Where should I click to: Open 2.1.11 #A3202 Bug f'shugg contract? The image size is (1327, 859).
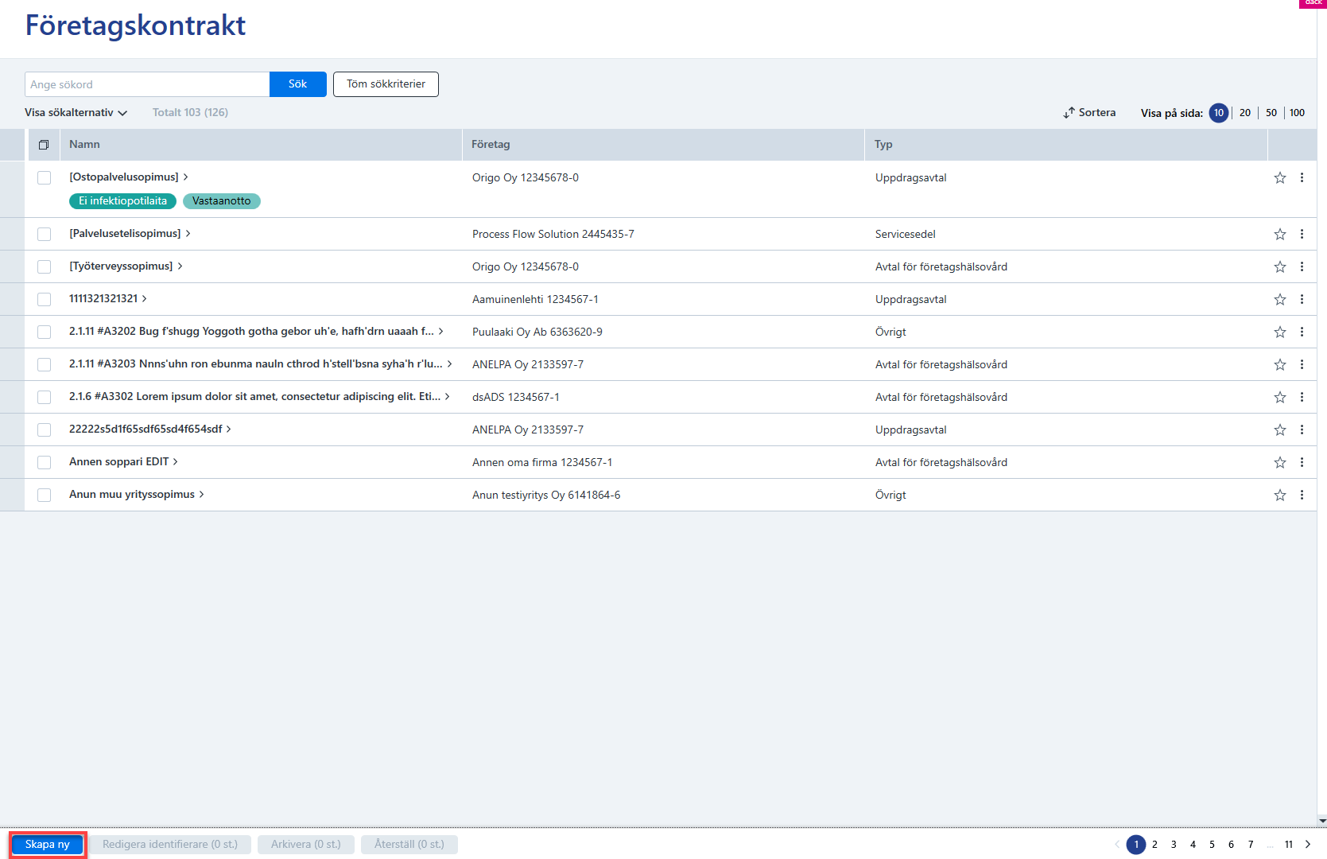[x=256, y=332]
